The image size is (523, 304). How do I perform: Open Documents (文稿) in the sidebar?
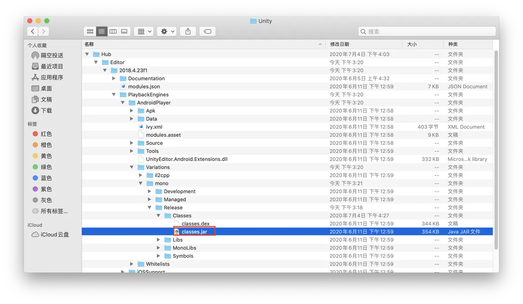42,99
